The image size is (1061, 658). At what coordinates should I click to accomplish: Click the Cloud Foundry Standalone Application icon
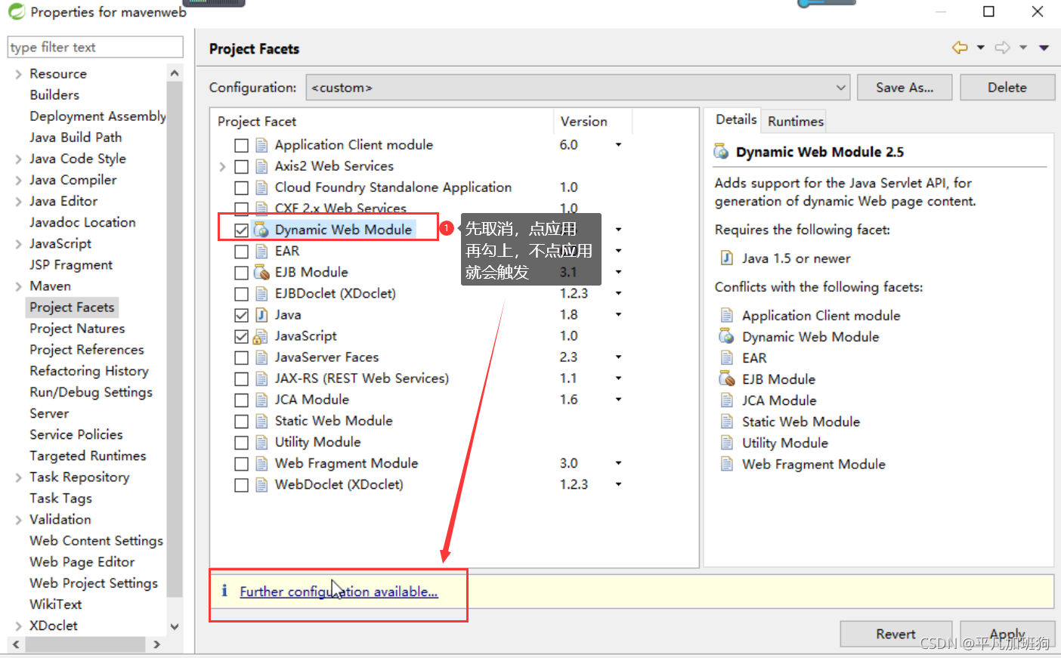[x=261, y=187]
